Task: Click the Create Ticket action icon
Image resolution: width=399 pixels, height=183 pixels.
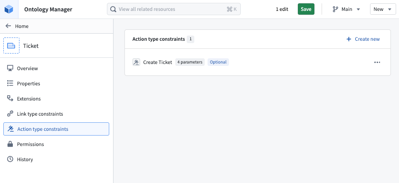Action: [136, 62]
